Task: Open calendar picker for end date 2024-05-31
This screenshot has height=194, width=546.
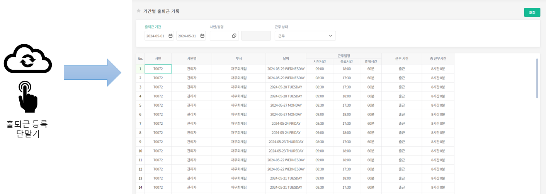Action: [202, 36]
